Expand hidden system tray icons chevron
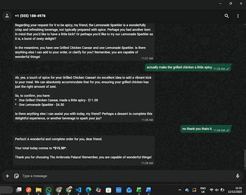 coord(180,190)
